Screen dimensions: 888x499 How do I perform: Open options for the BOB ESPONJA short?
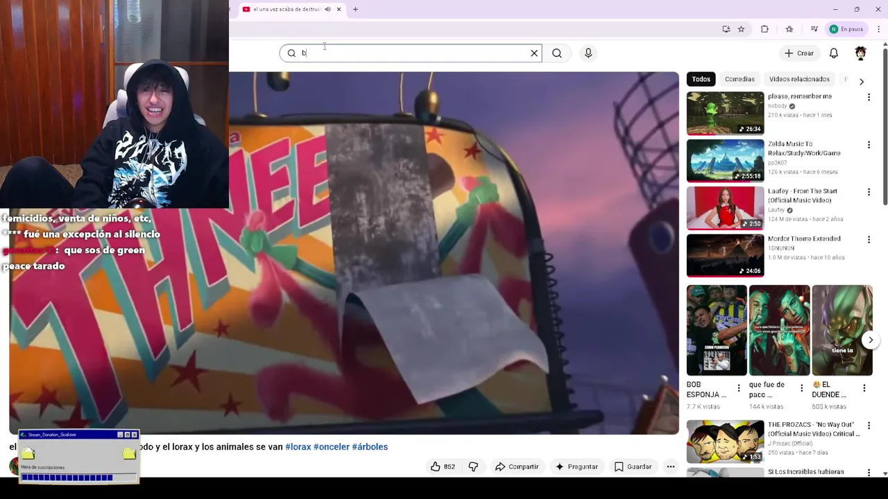pos(739,388)
